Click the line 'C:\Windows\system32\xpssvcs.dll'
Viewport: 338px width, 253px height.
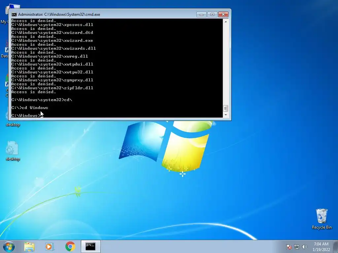tap(52, 24)
